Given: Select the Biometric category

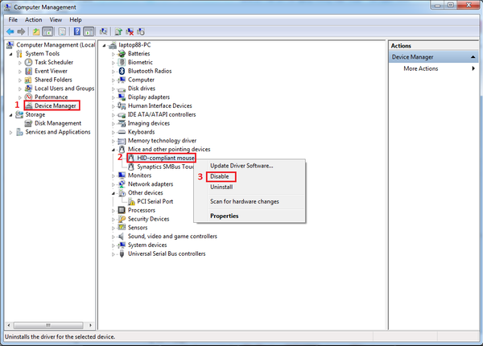Looking at the screenshot, I should pos(140,62).
